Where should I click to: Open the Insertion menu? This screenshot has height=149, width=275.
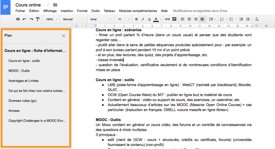(67, 11)
